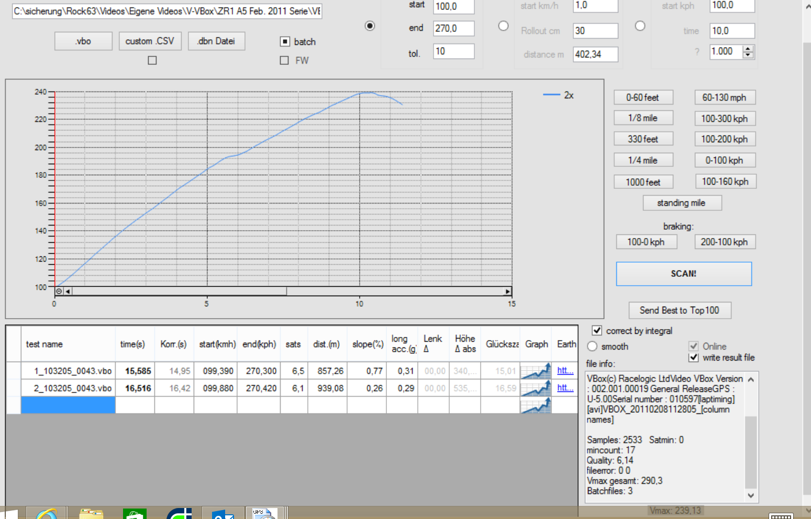Select the smooth radio button
Image resolution: width=811 pixels, height=519 pixels.
[592, 346]
